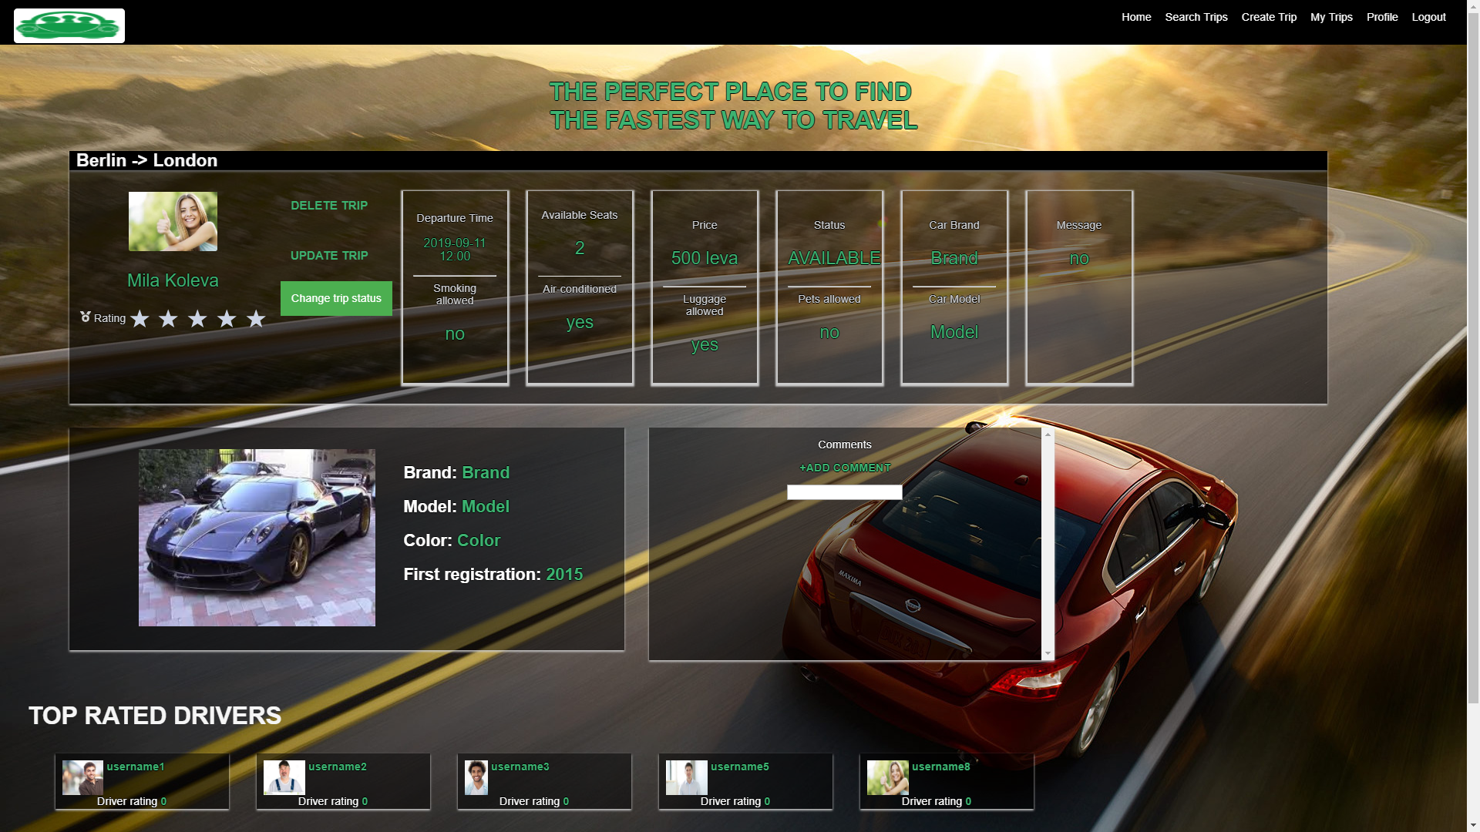Open username8 driver profile
1480x832 pixels.
(941, 767)
